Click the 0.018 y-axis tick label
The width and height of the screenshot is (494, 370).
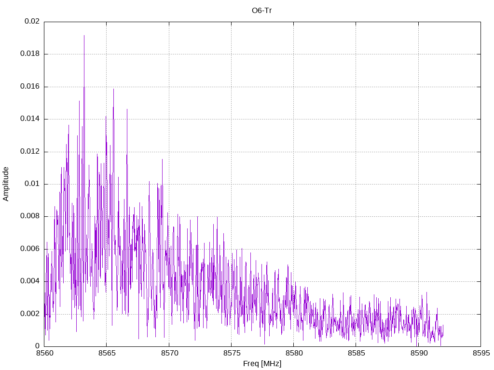coord(30,54)
